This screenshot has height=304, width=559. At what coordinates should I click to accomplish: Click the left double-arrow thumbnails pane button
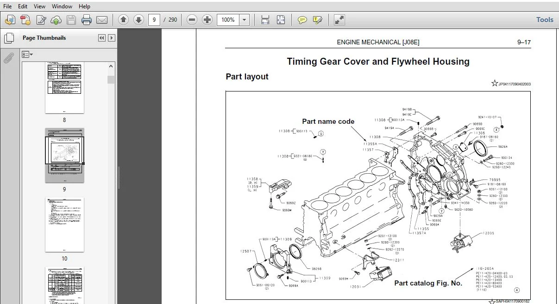click(x=102, y=38)
